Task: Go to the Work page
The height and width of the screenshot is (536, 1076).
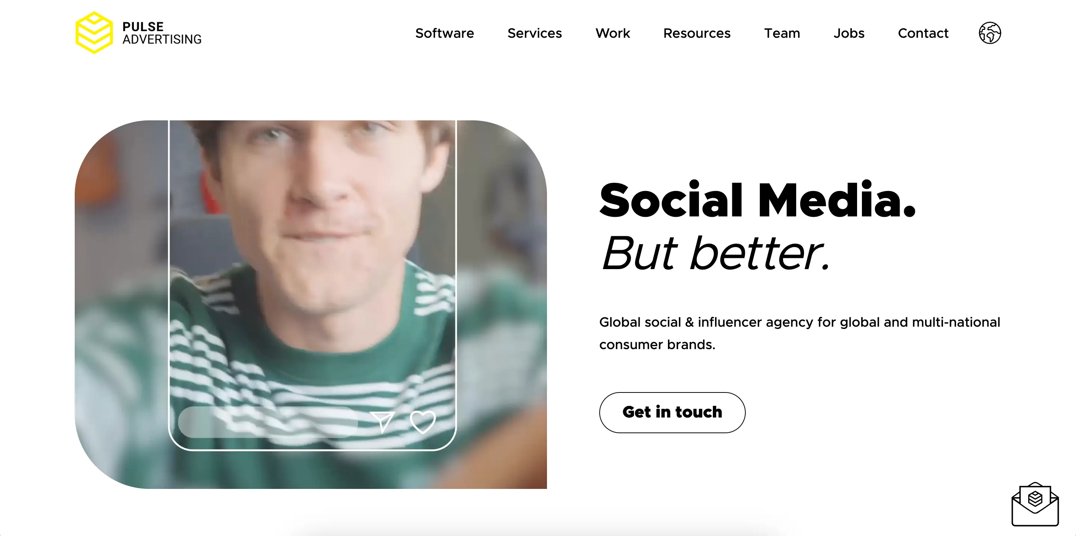Action: [x=612, y=33]
